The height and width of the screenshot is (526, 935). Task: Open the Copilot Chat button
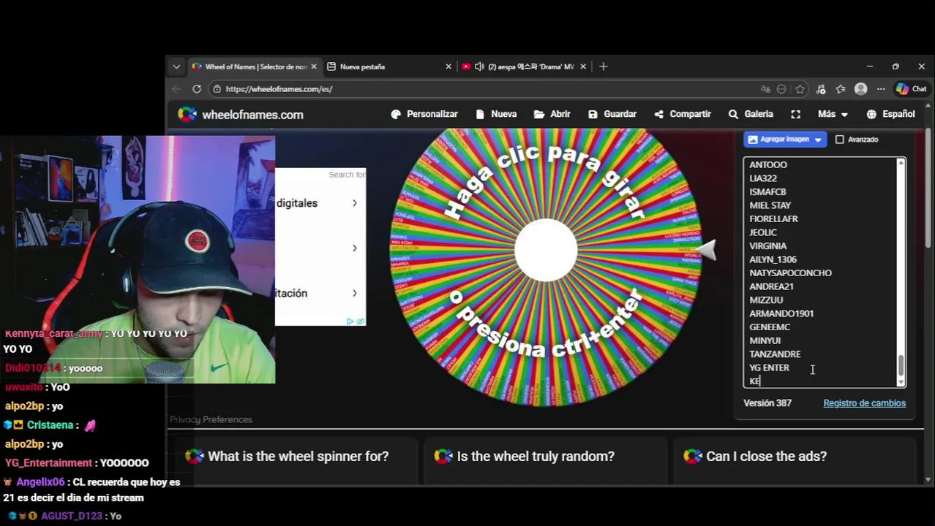pos(912,89)
